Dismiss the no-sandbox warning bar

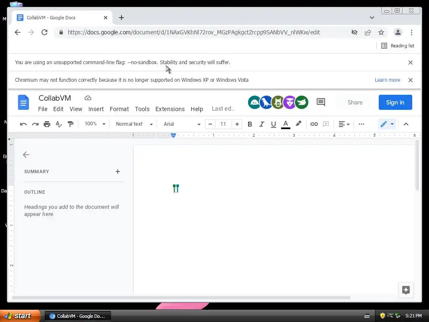(x=411, y=62)
